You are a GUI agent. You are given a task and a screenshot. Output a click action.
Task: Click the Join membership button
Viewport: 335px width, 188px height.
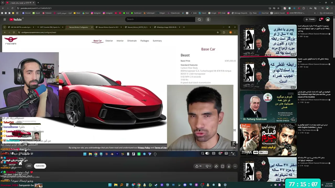pos(29,166)
